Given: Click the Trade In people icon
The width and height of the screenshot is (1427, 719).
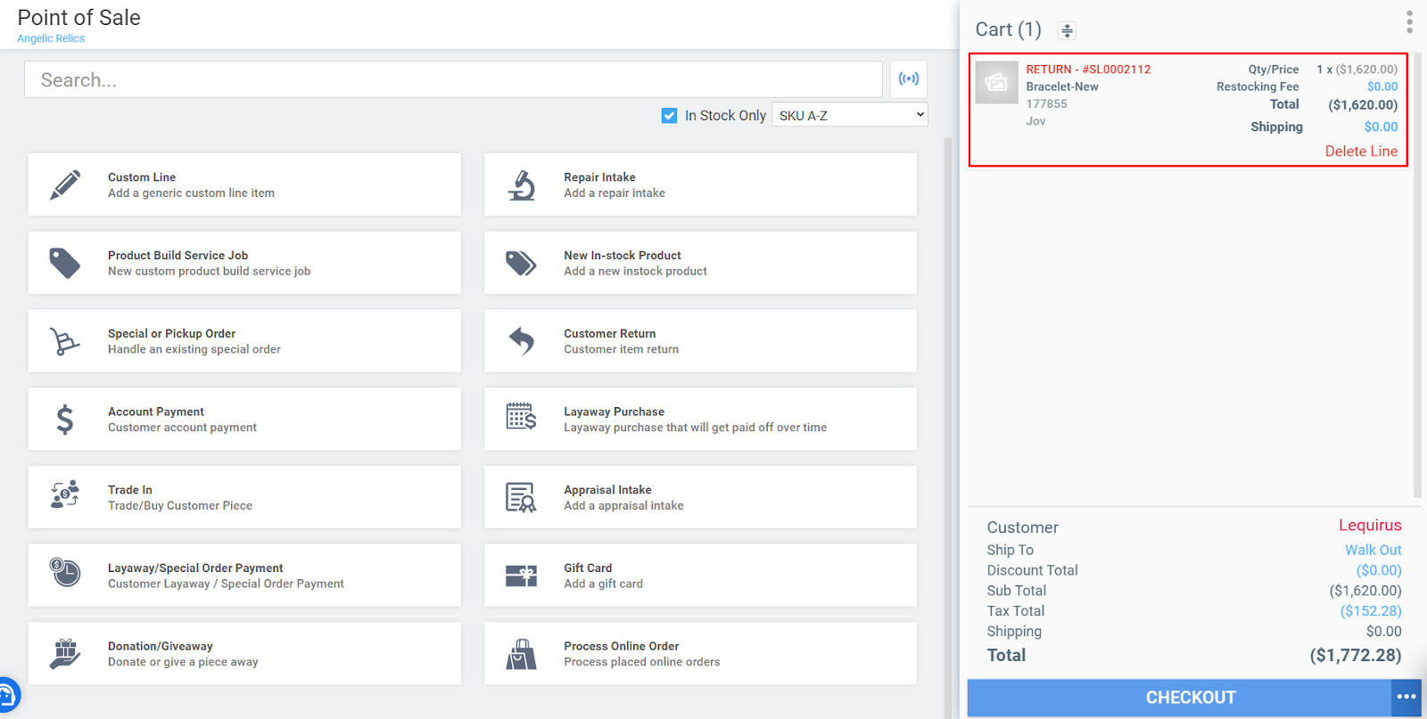Looking at the screenshot, I should click(65, 494).
